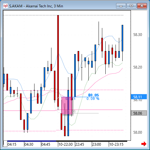Click the S.AKAM window title text
This screenshot has width=150, height=150.
tap(36, 6)
